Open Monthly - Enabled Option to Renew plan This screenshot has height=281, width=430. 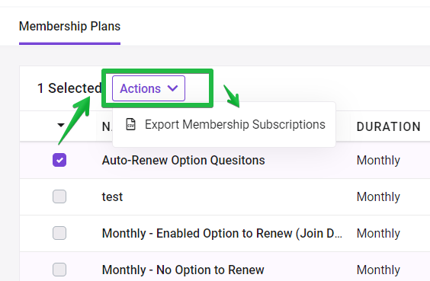[222, 234]
